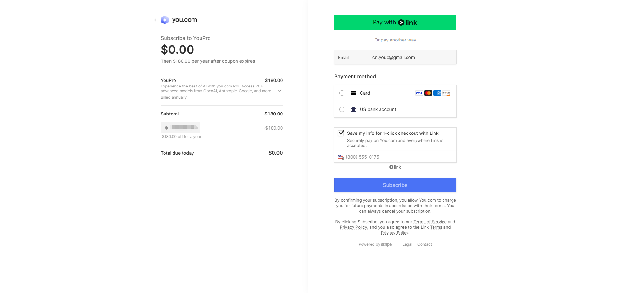Open the Contact footer link
This screenshot has height=293, width=617.
pos(425,244)
